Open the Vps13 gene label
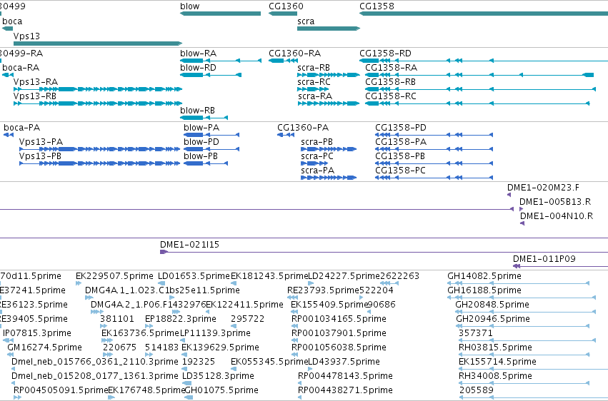Viewport: 608px width, 401px height. click(x=26, y=36)
